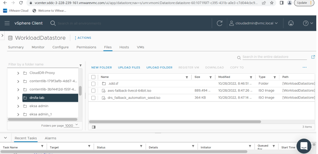Switch to the Hosts tab
Image resolution: width=318 pixels, height=154 pixels.
point(124,47)
